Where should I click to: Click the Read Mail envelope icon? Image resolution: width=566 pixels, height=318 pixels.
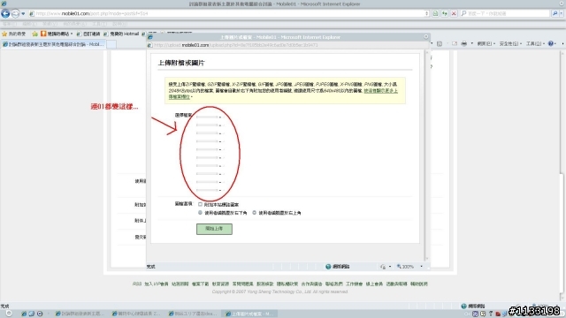click(x=455, y=43)
